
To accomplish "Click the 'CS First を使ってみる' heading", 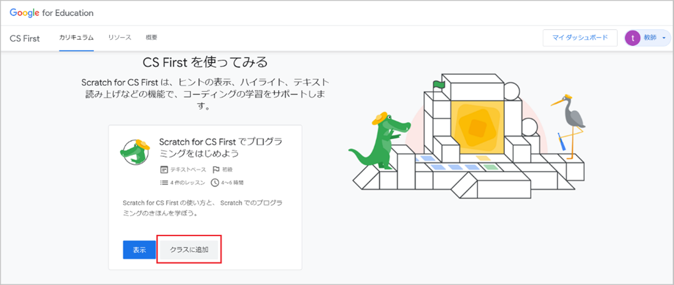I will point(205,63).
